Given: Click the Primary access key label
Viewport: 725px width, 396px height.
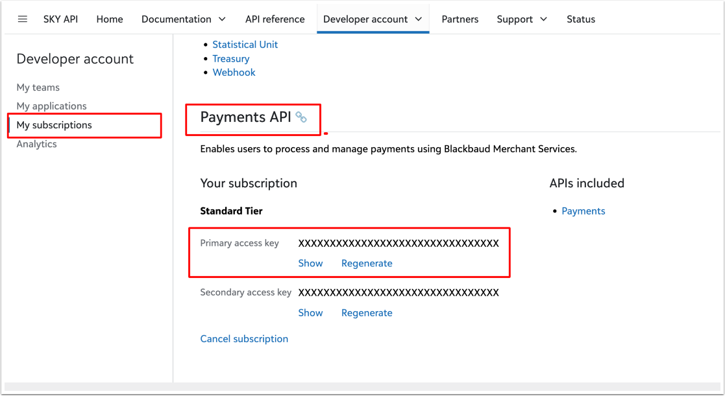Looking at the screenshot, I should tap(240, 243).
